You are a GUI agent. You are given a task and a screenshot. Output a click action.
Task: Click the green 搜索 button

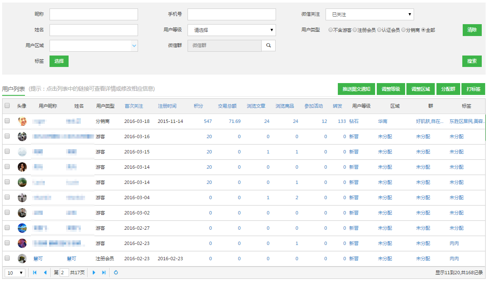(x=472, y=61)
